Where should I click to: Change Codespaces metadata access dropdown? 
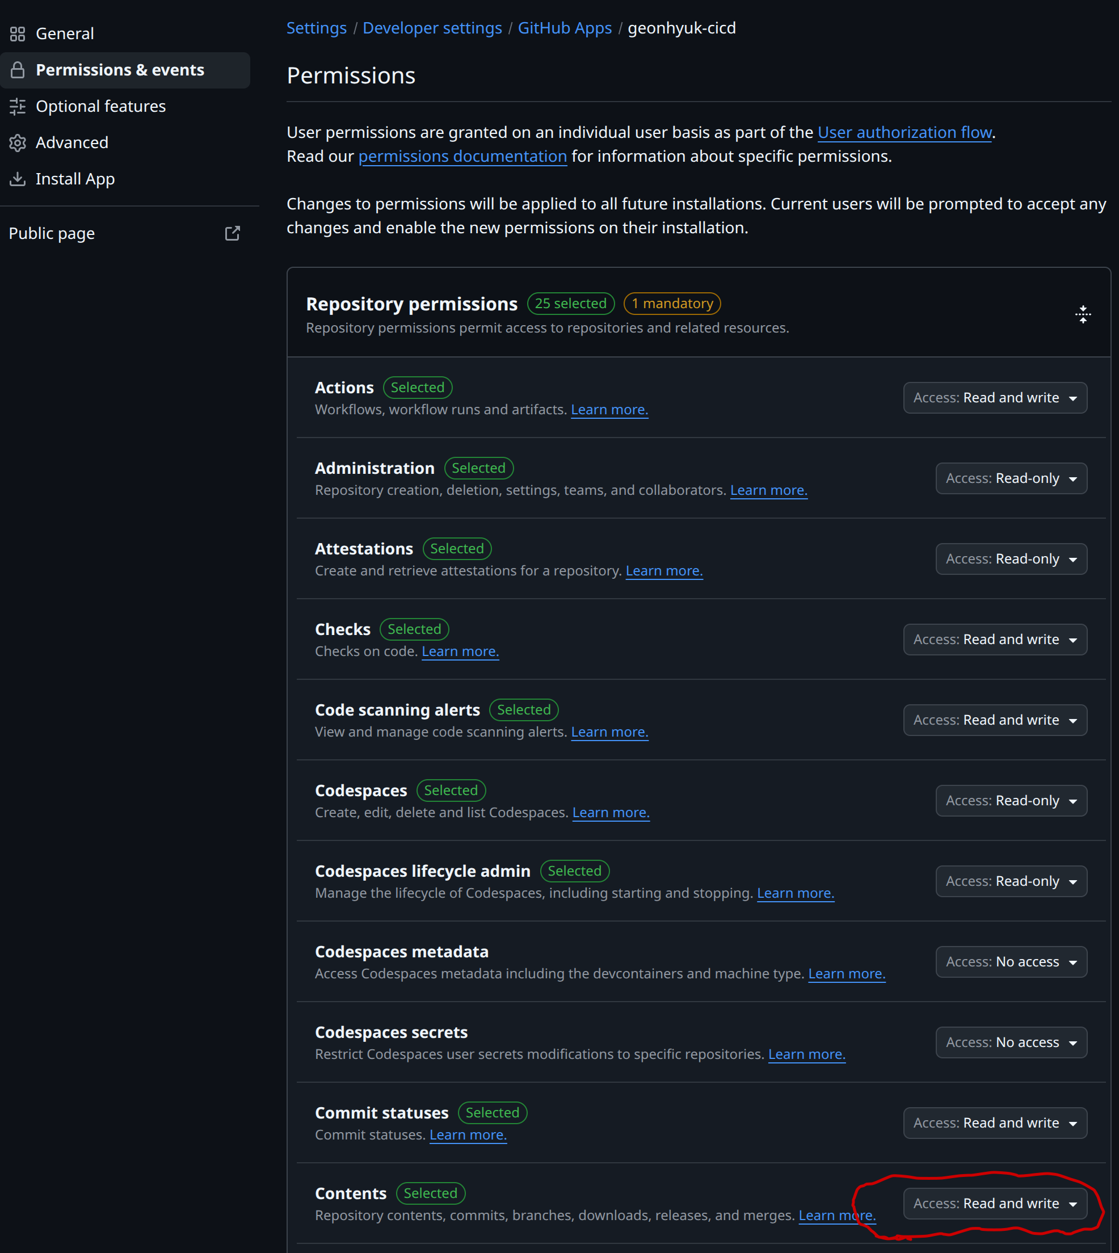coord(1011,961)
